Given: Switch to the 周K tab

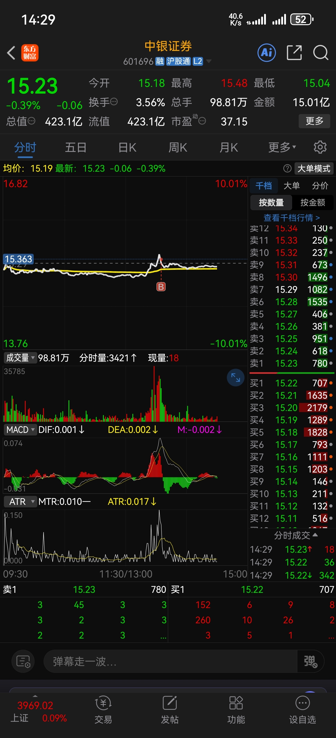Looking at the screenshot, I should point(178,147).
